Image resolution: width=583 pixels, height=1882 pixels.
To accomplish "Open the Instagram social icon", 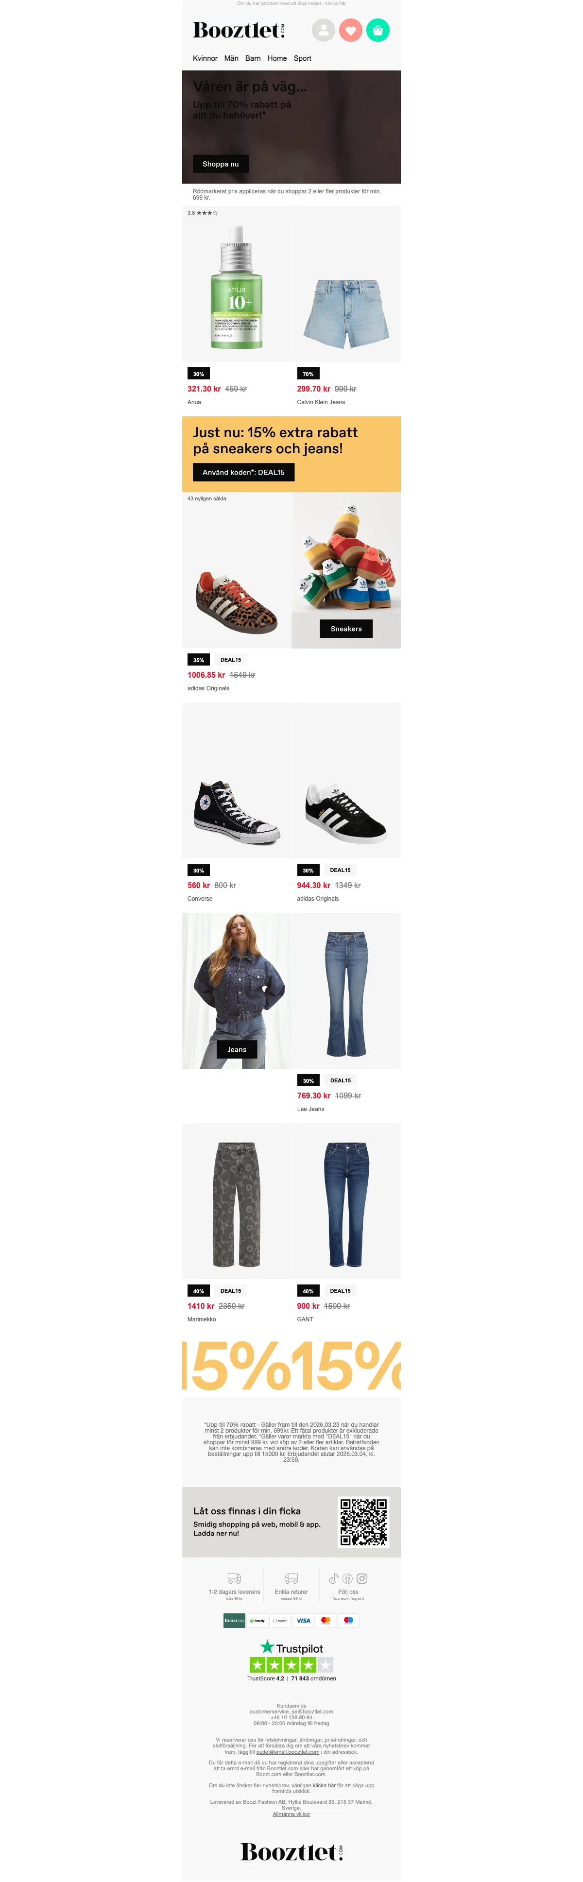I will click(x=361, y=1578).
